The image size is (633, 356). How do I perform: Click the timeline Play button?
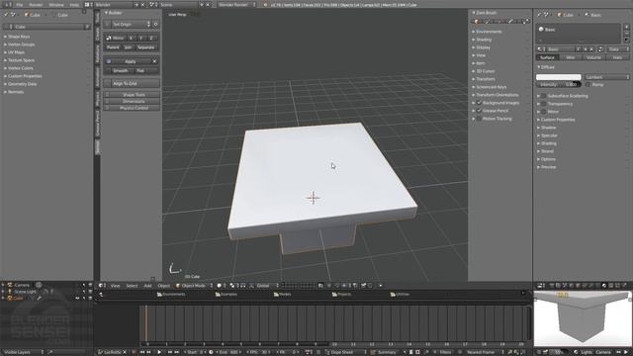(159, 352)
